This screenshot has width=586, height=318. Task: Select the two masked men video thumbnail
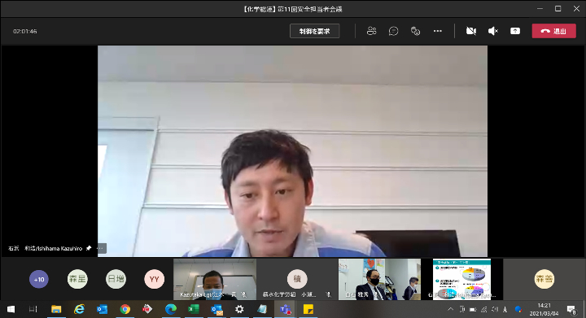point(379,279)
